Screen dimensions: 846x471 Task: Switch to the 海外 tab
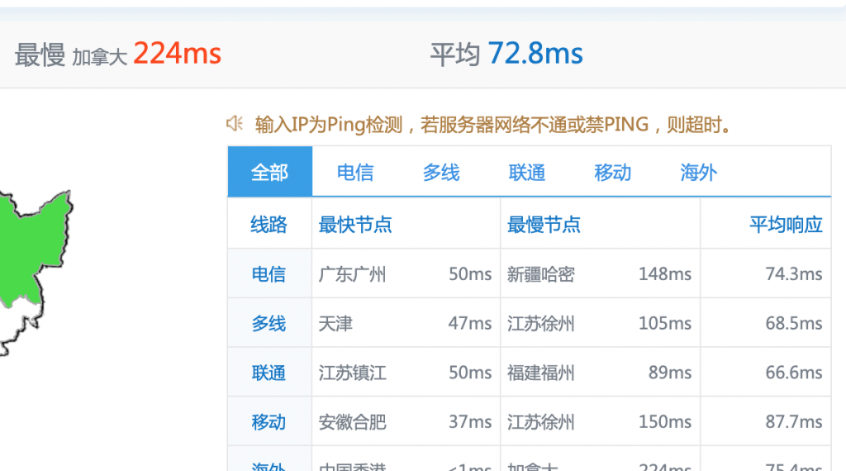tap(698, 173)
